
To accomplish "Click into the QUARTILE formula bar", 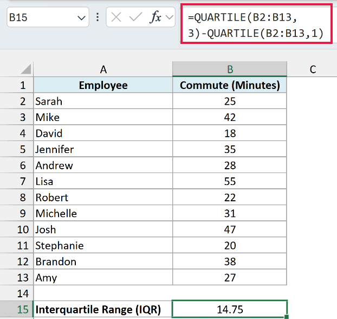I will (256, 24).
